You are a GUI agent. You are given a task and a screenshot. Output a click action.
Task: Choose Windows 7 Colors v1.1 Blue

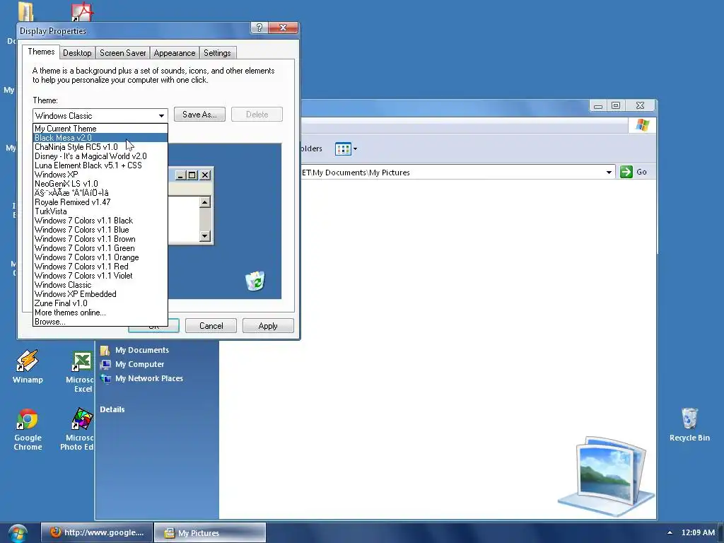[x=100, y=230]
